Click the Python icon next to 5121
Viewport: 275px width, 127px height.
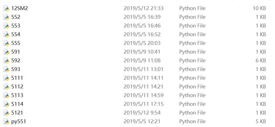point(6,113)
